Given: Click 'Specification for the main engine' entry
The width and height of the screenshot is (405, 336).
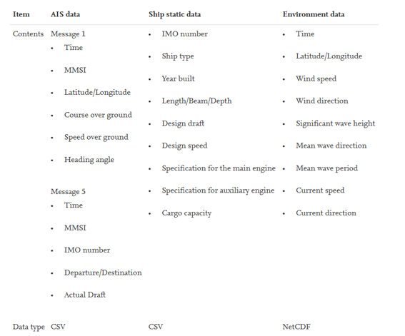Looking at the screenshot, I should tap(219, 168).
